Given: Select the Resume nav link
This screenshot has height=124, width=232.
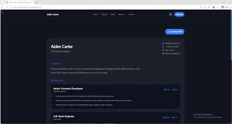Looking at the screenshot, I should (121, 14).
